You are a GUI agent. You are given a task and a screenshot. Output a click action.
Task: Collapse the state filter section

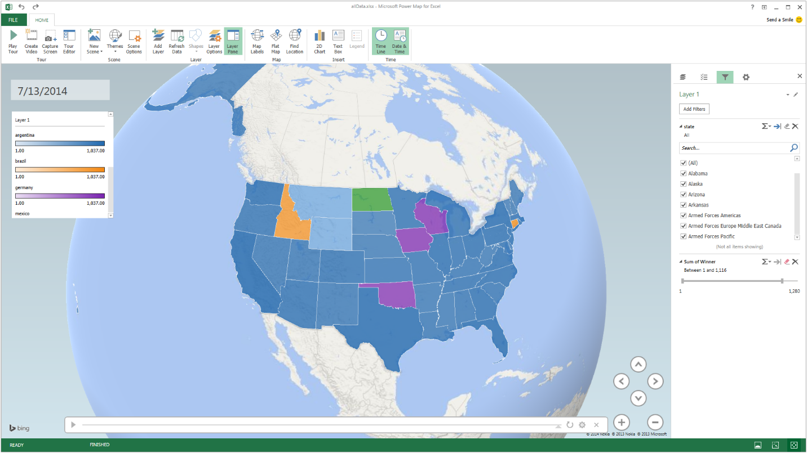point(680,126)
